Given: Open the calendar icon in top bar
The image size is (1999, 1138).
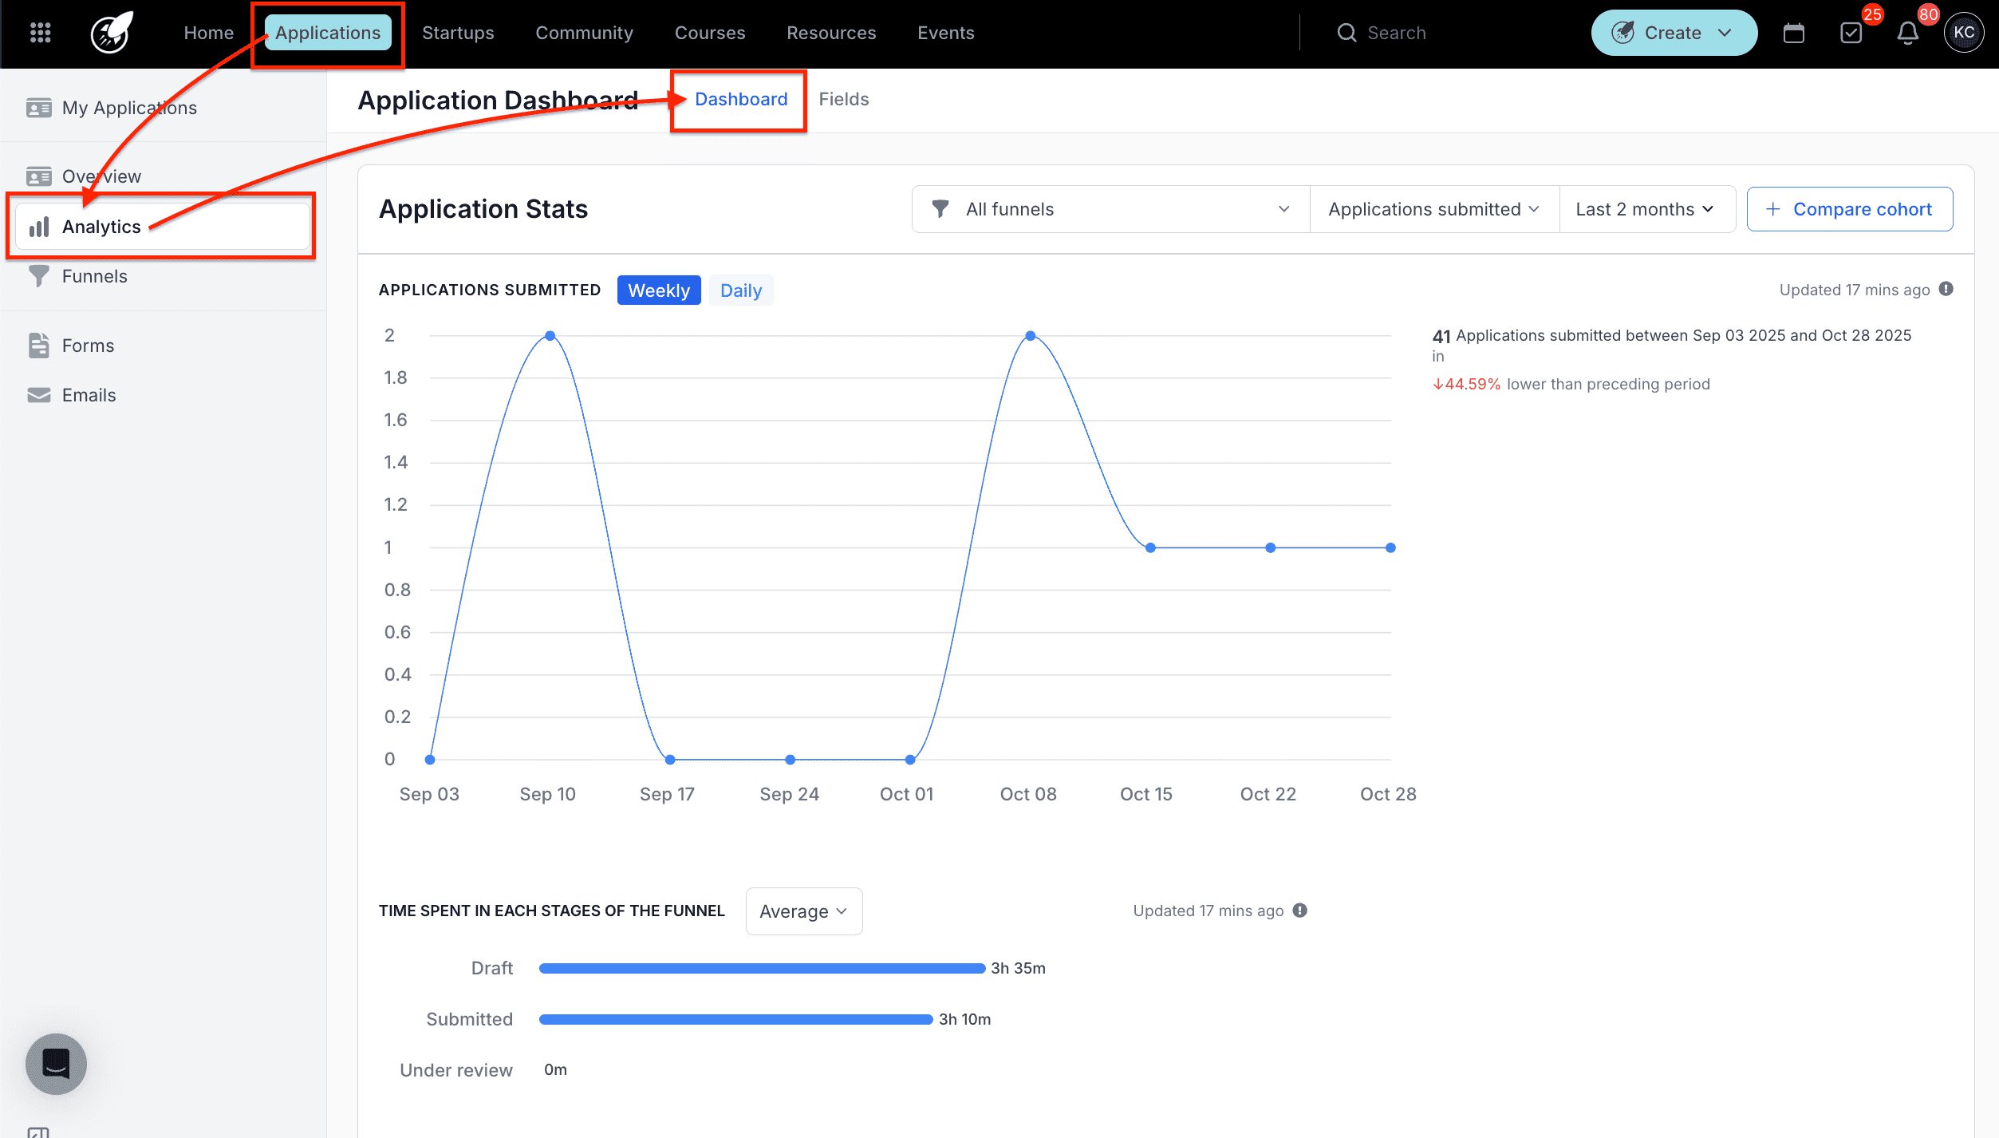Looking at the screenshot, I should click(x=1794, y=32).
